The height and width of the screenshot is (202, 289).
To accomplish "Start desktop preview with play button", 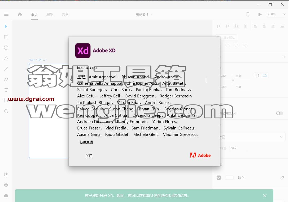I will pyautogui.click(x=260, y=14).
